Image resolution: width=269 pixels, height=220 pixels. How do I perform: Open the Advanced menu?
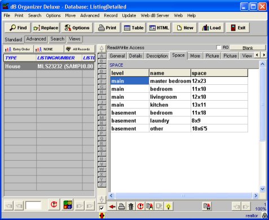[x=90, y=16]
